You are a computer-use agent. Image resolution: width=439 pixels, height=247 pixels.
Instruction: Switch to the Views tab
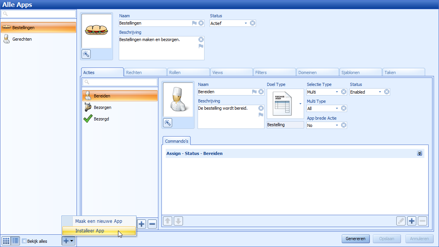point(231,72)
